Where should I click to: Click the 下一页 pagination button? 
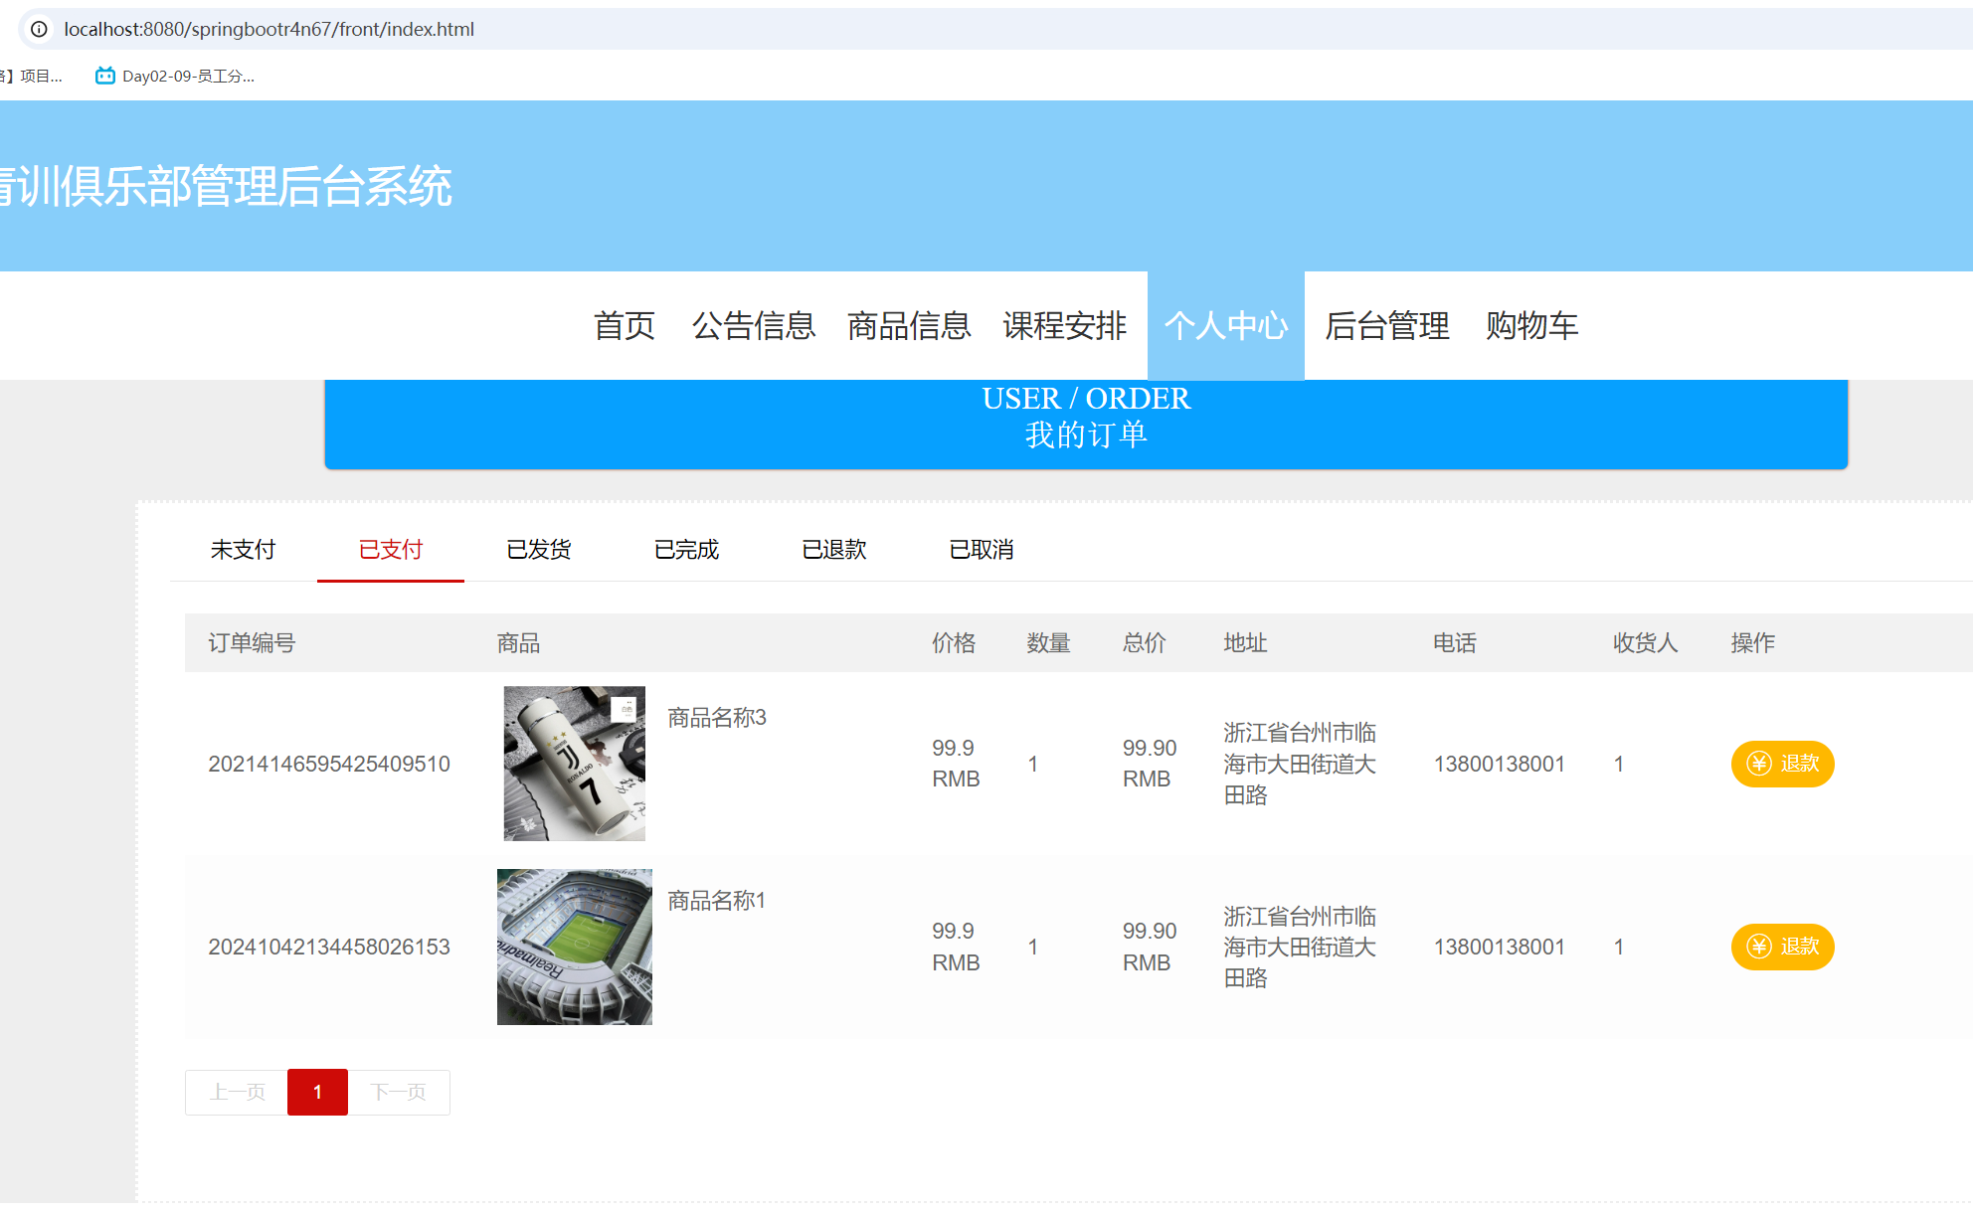(x=399, y=1092)
